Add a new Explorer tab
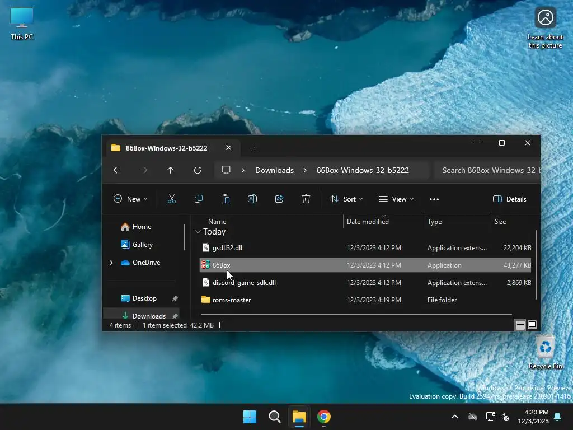This screenshot has height=430, width=573. [x=253, y=148]
